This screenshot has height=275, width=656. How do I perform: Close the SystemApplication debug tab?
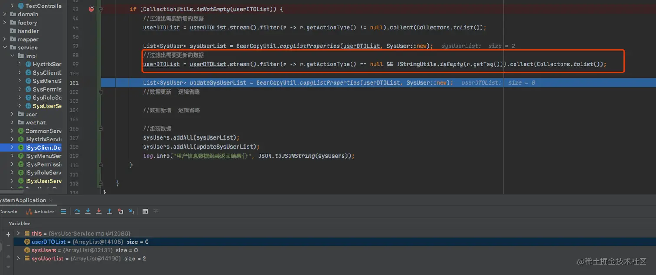(x=52, y=200)
